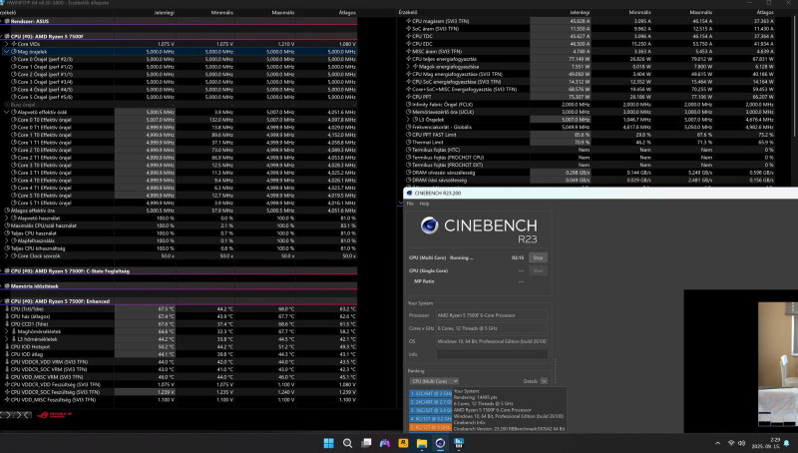Click the thermometer icon on CPU IOD Hotspot row
Screen dimensions: 798x453
click(x=7, y=346)
